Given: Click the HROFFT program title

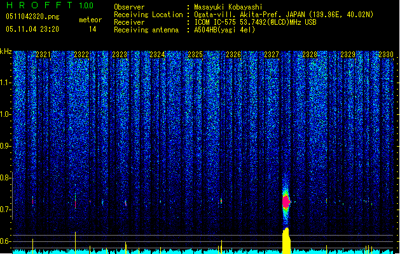Looking at the screenshot, I should coord(39,5).
